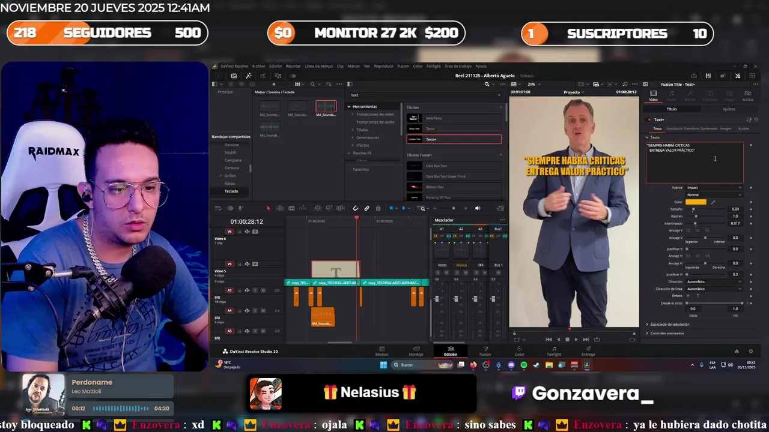The image size is (769, 432).
Task: Pick color with the eyedropper icon
Action: [713, 202]
